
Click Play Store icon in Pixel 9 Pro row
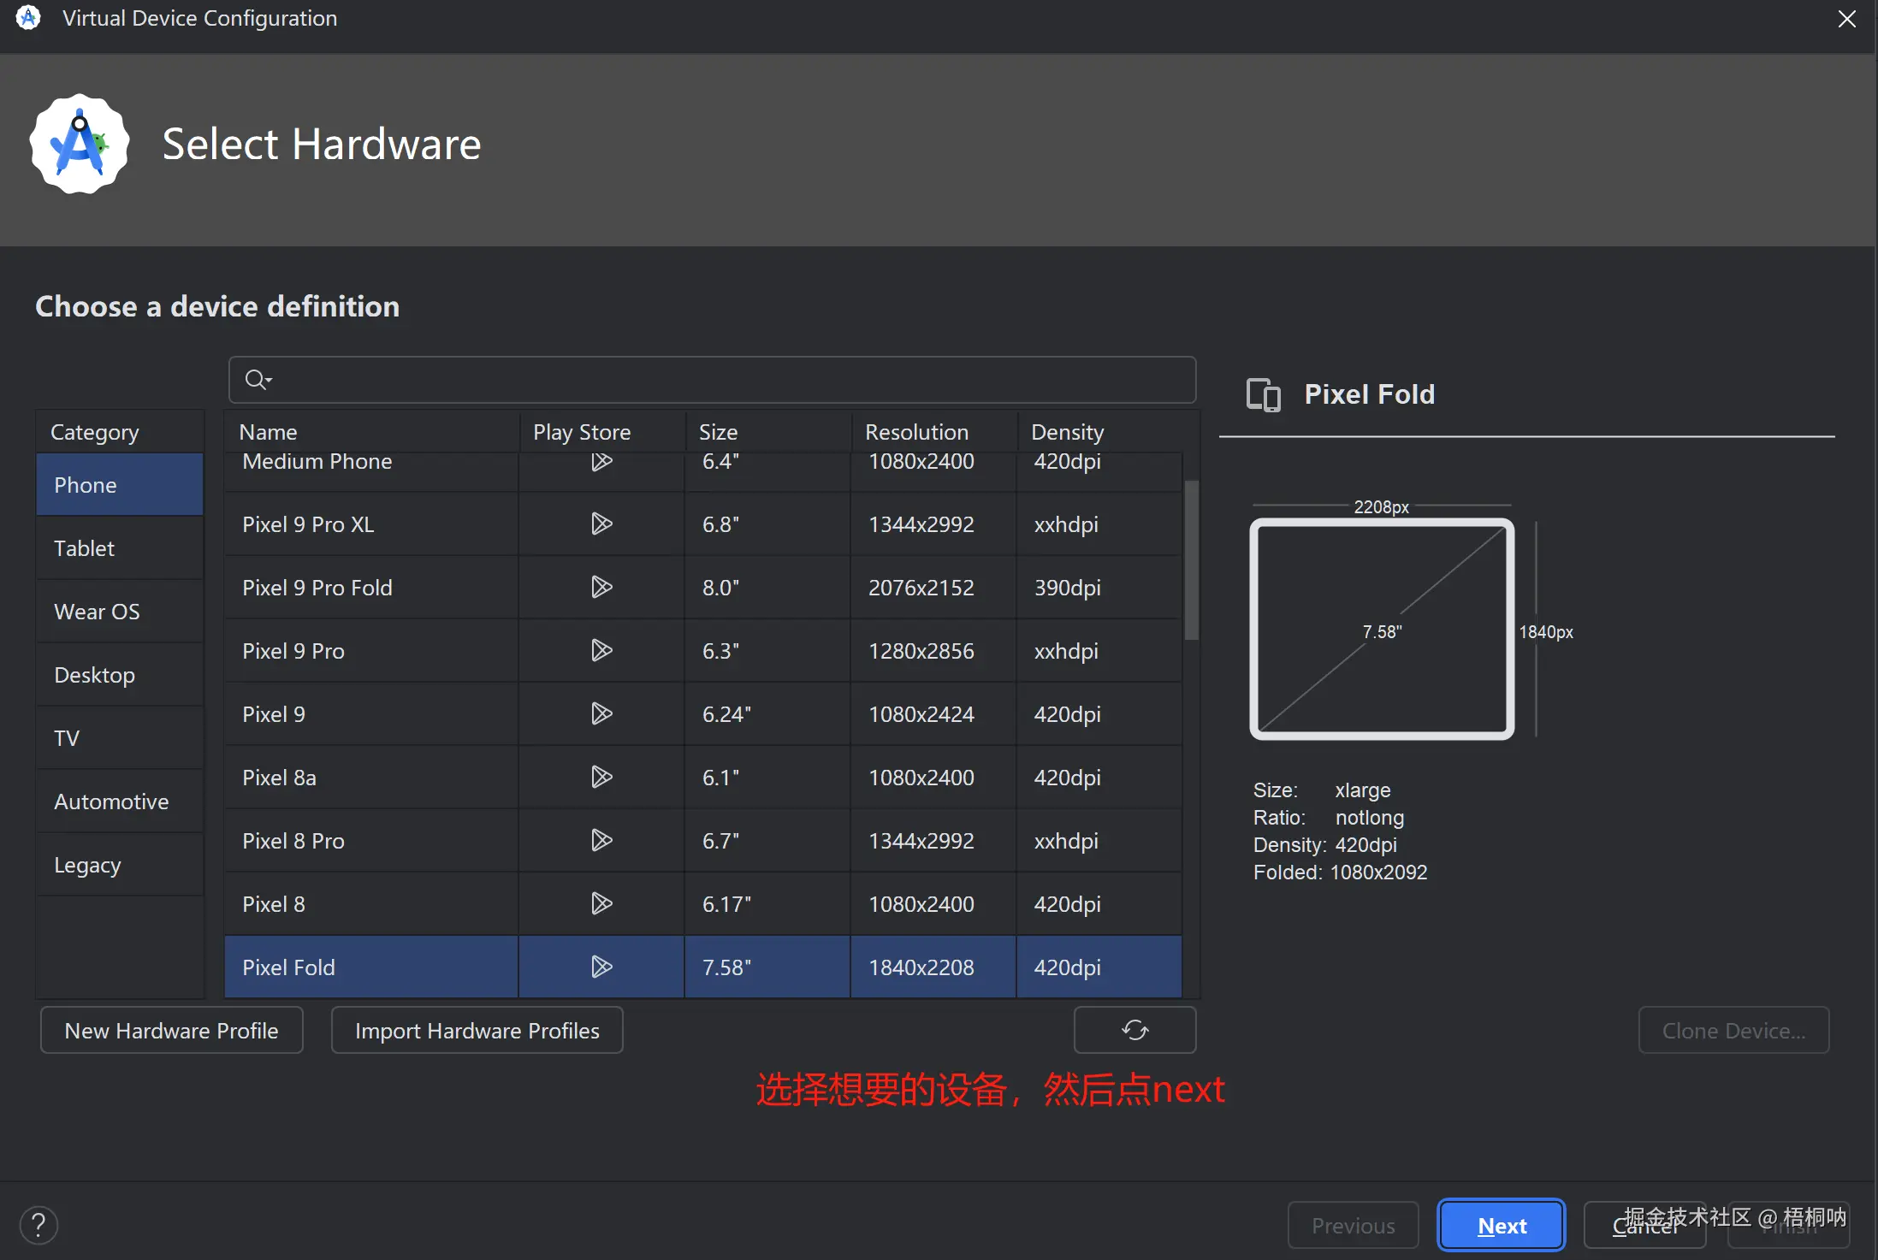[601, 650]
